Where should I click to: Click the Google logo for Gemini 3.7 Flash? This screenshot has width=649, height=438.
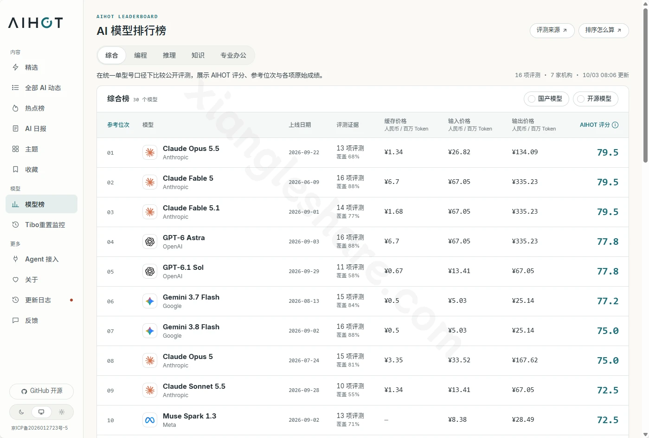tap(150, 301)
